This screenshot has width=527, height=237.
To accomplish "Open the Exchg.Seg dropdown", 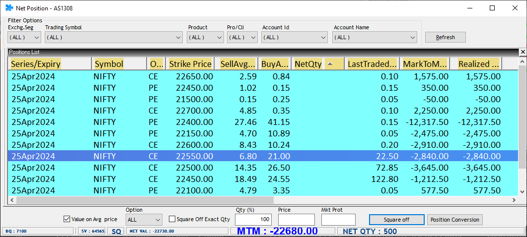I will (x=24, y=37).
